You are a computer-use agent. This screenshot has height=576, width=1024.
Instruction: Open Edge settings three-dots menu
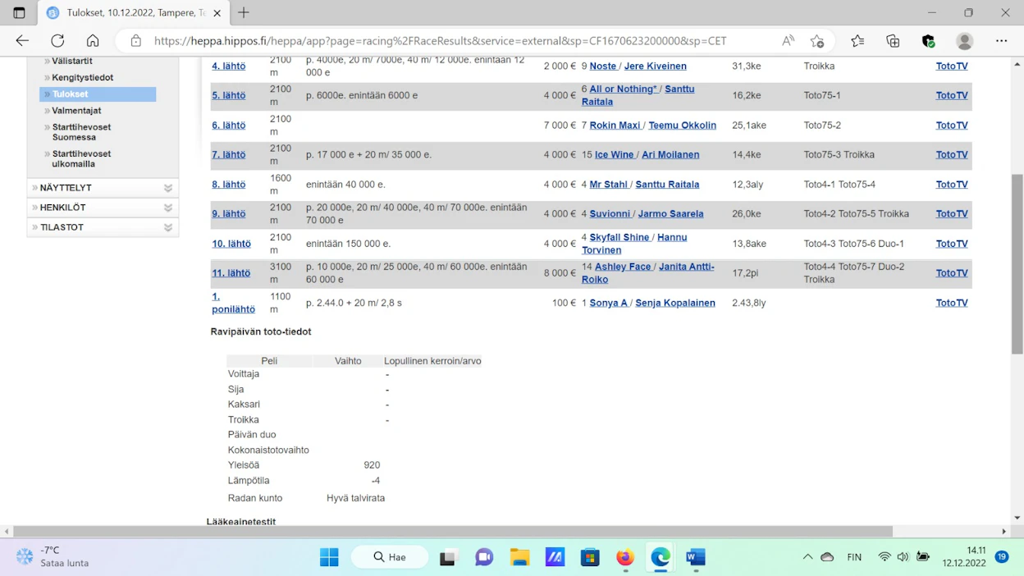click(x=1001, y=40)
